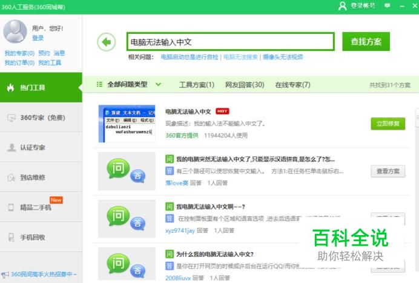
Task: Click the person icon beside 认证专家
Action: (12, 148)
